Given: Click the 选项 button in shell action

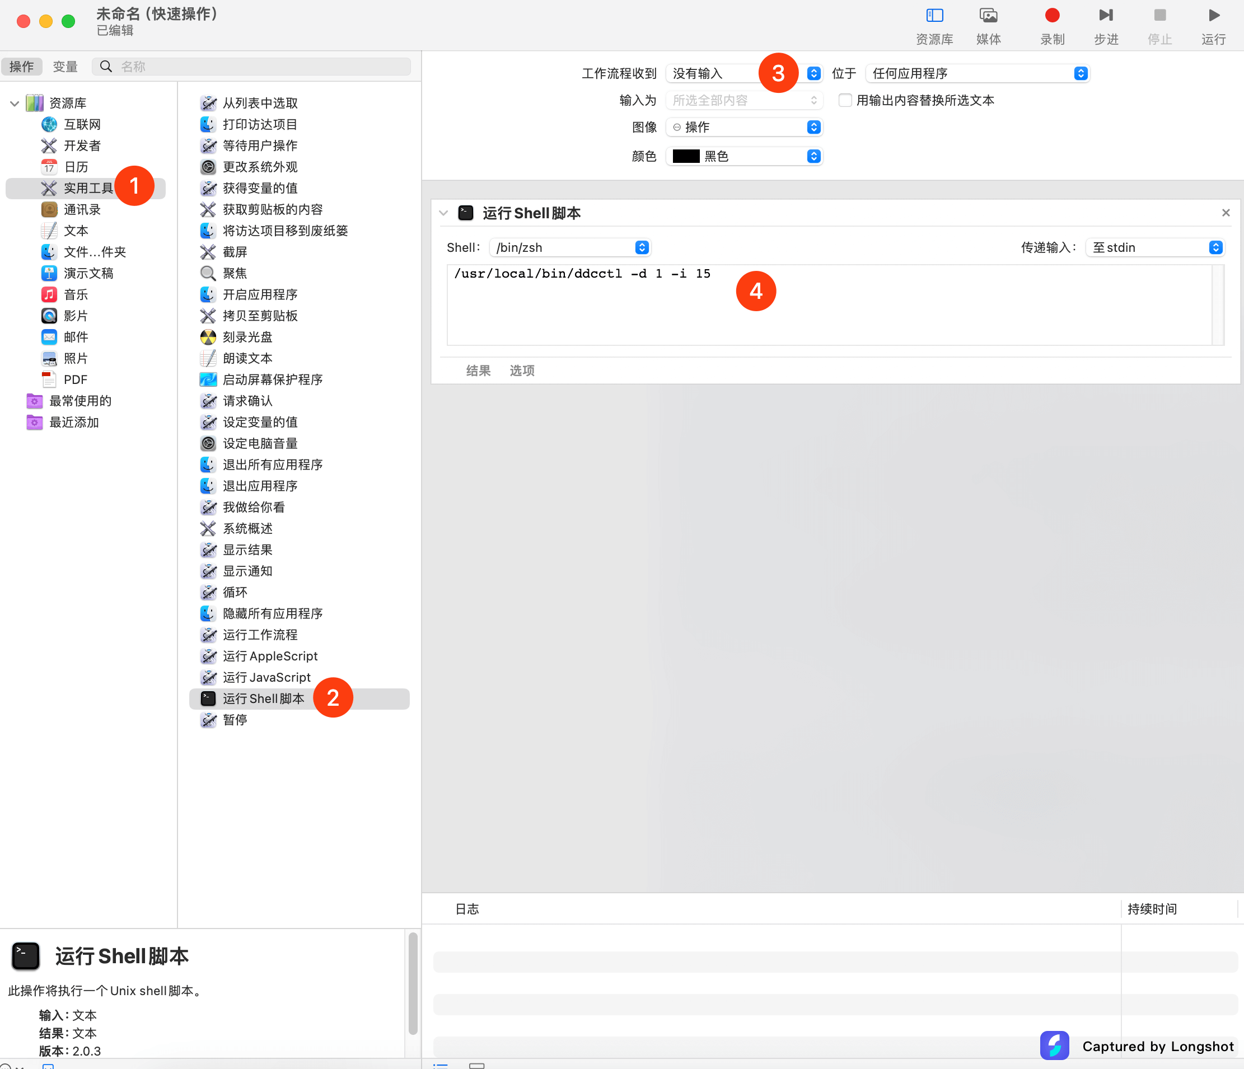Looking at the screenshot, I should (522, 371).
